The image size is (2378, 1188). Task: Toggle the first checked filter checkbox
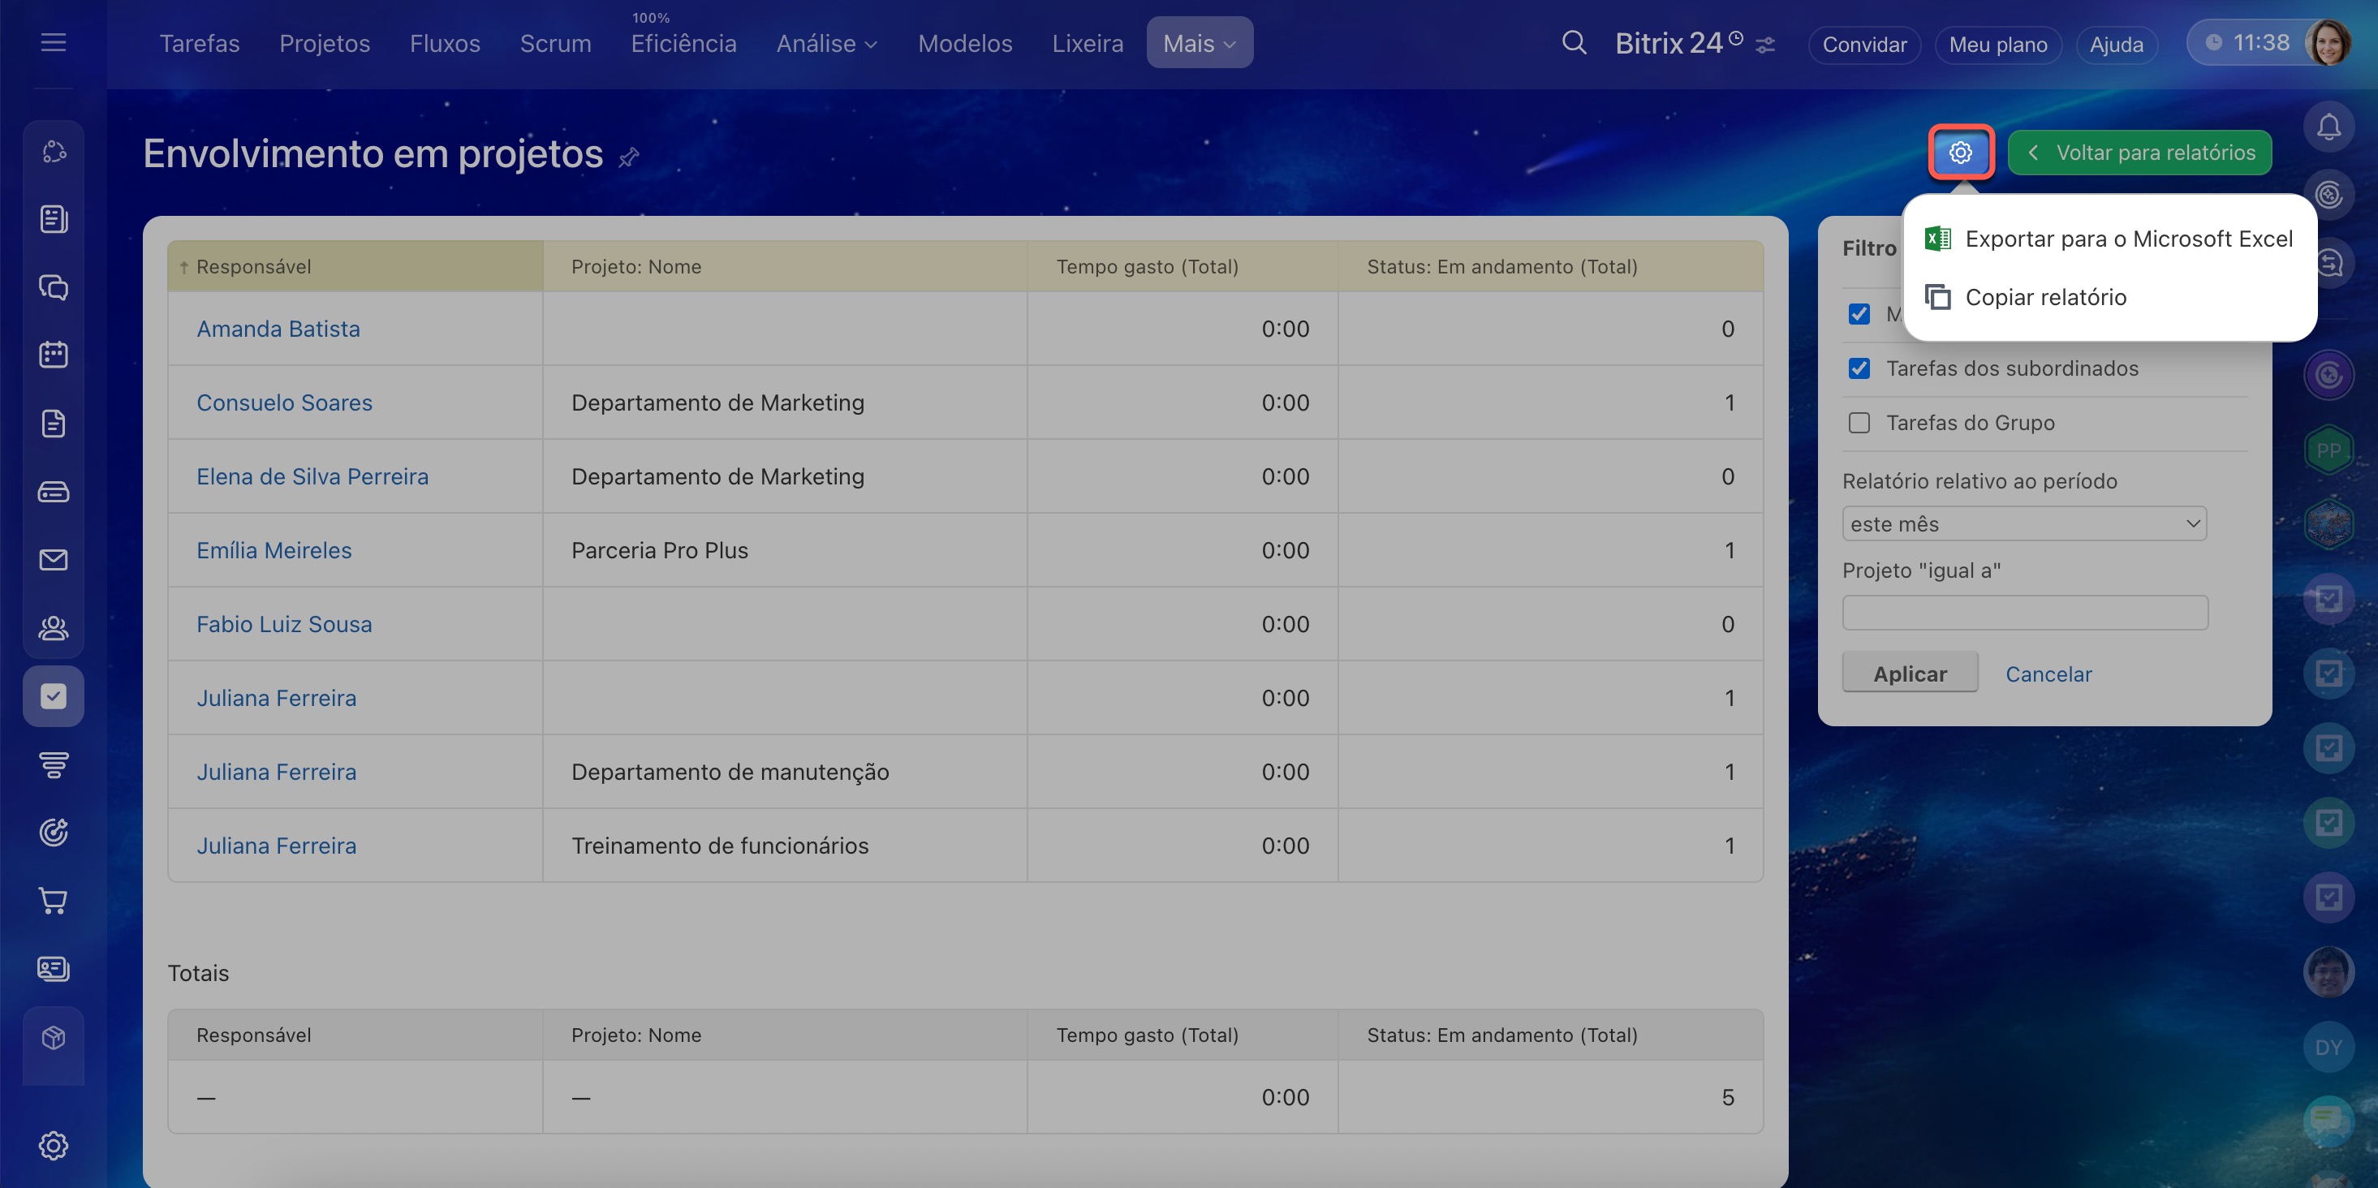point(1859,314)
